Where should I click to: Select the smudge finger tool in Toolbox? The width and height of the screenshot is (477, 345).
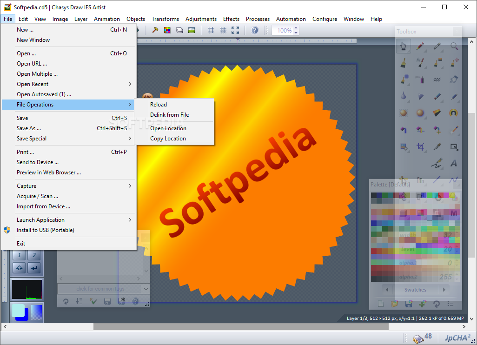[454, 80]
